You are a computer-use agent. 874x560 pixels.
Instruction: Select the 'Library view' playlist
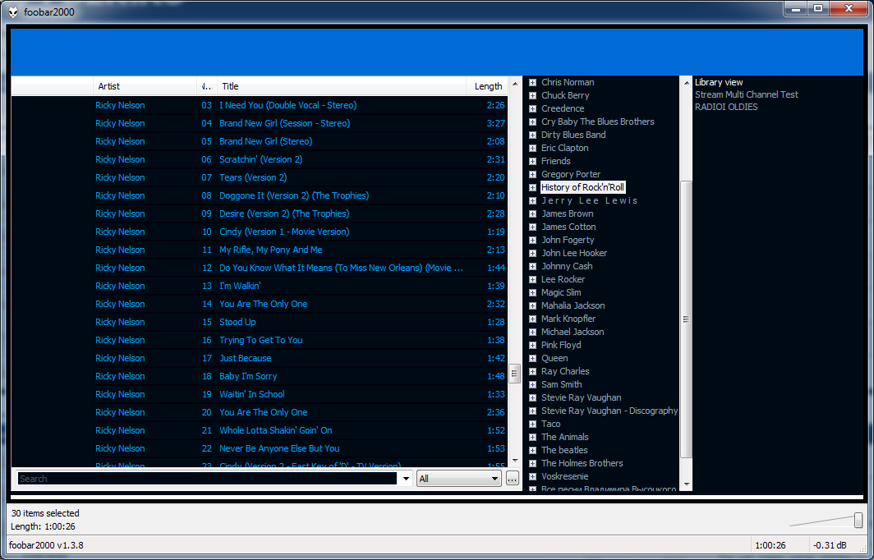pyautogui.click(x=719, y=82)
